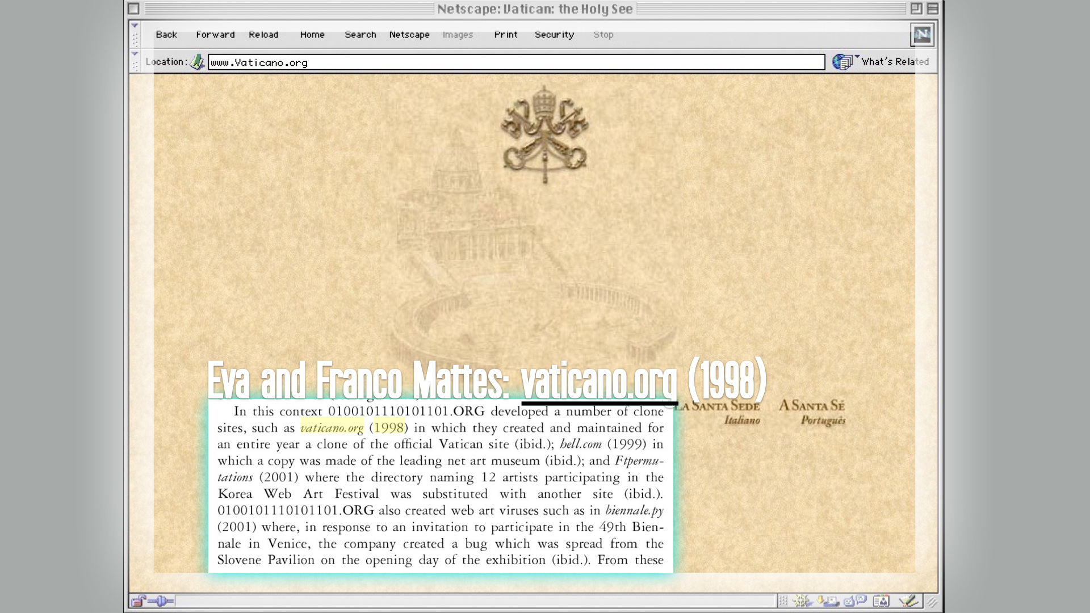Print the page using the Print button
This screenshot has width=1090, height=613.
[x=506, y=35]
